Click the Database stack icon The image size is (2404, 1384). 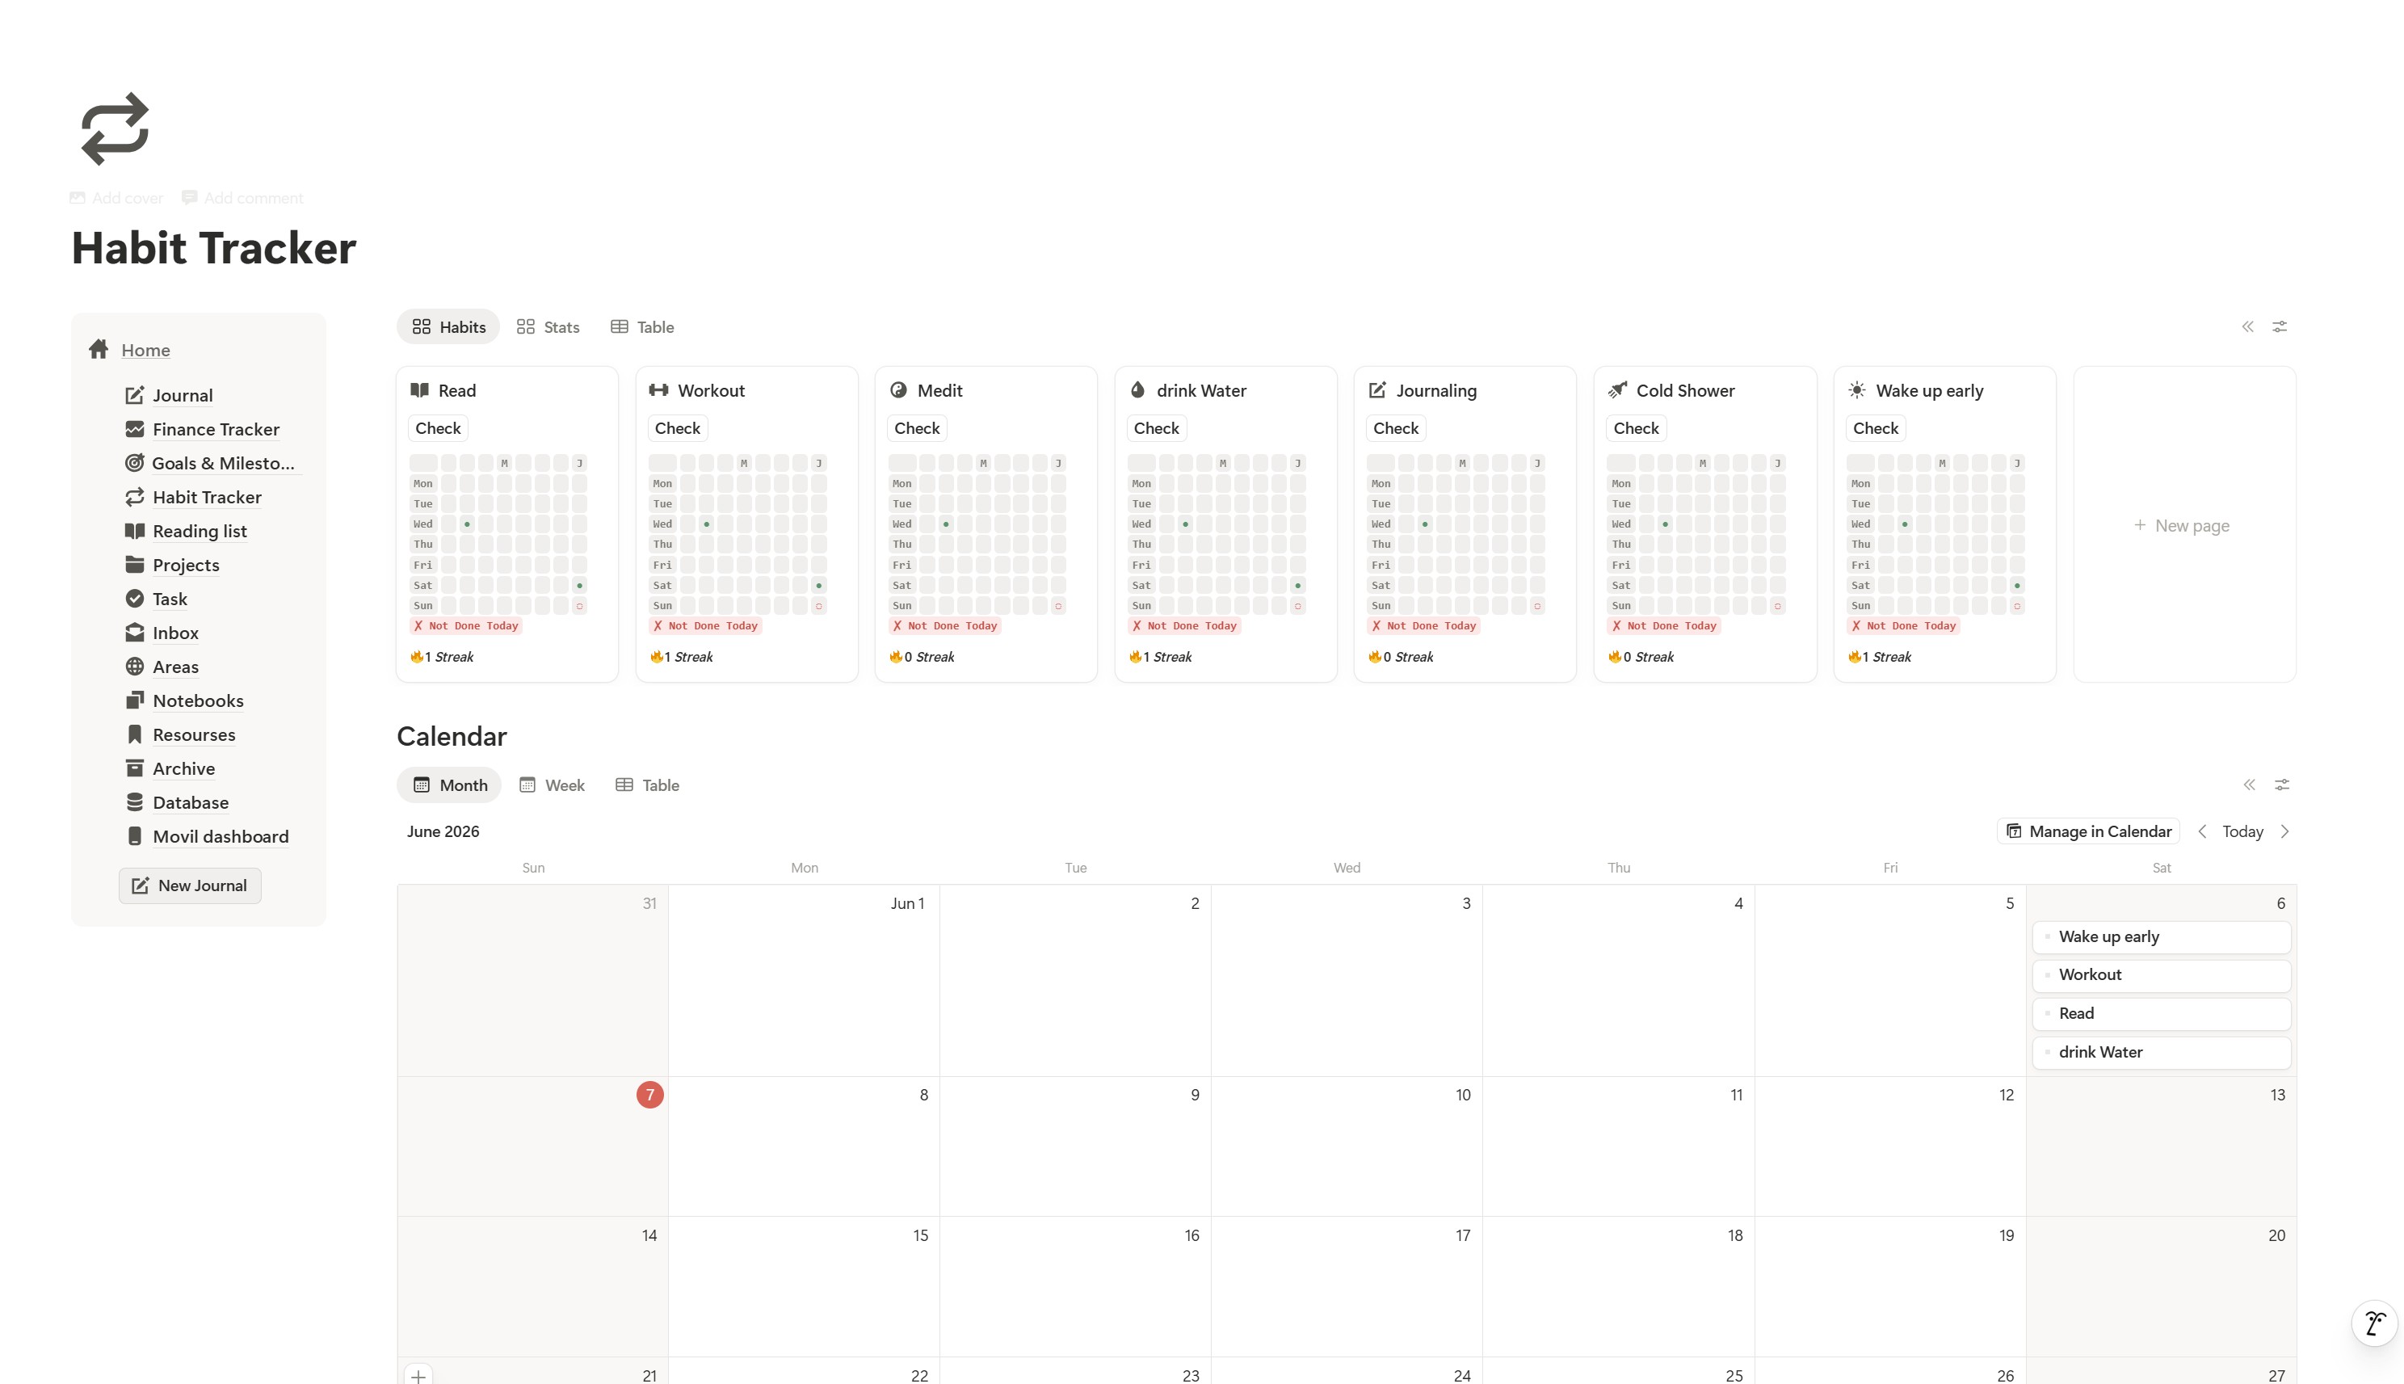coord(135,802)
